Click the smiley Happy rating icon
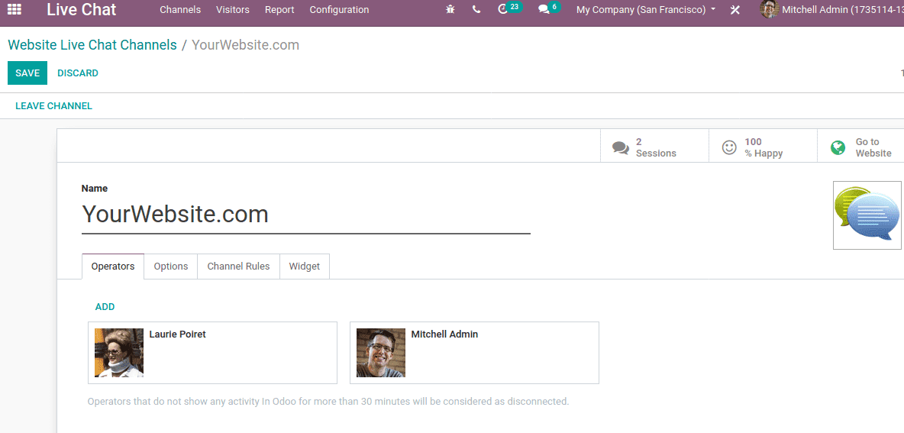 pos(729,147)
